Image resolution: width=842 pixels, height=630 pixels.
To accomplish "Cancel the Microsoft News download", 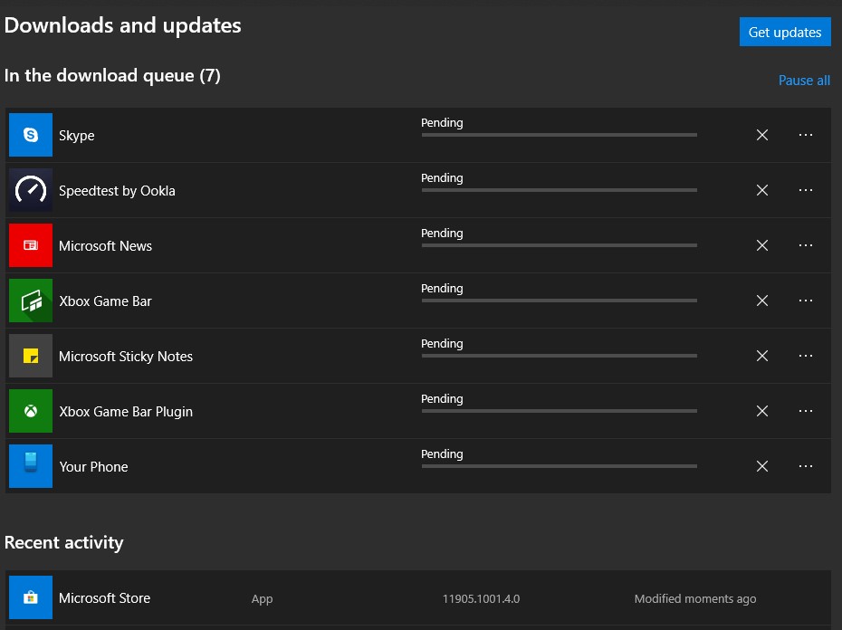I will pos(762,245).
